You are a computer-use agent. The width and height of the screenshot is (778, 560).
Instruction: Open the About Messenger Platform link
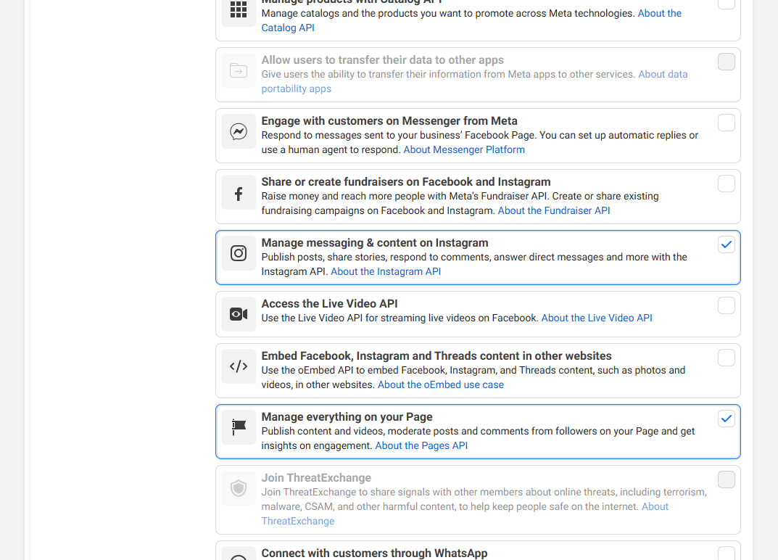pos(464,149)
